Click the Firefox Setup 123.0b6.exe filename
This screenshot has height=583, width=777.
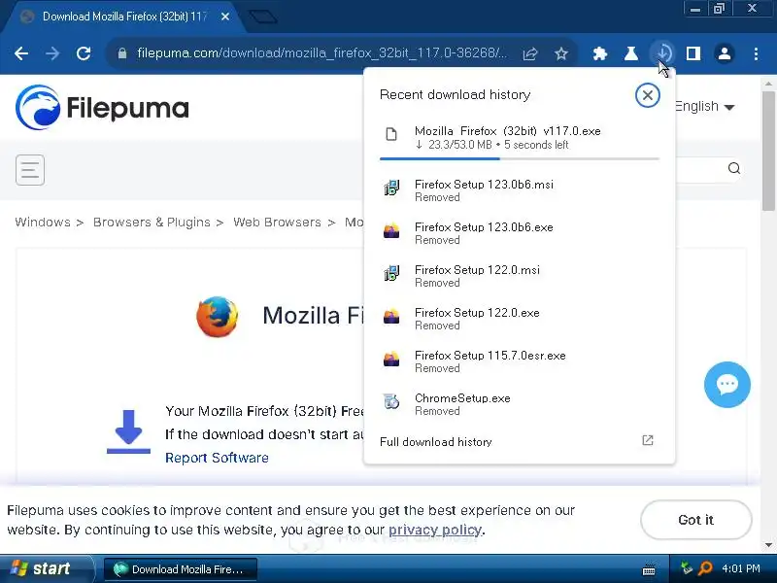click(x=484, y=227)
